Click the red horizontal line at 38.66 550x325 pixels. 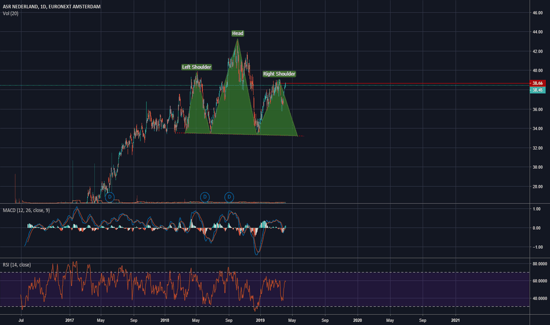point(407,84)
